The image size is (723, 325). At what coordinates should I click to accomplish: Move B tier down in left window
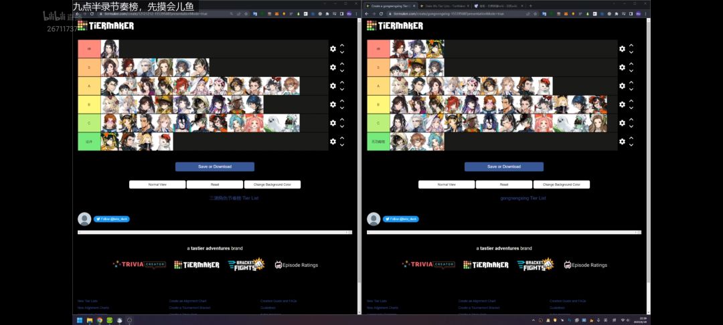coord(342,108)
